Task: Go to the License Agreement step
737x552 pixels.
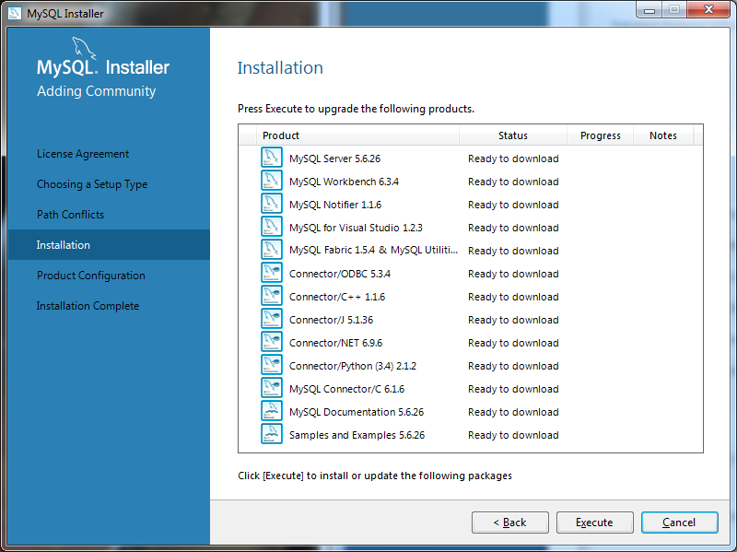Action: pos(83,154)
